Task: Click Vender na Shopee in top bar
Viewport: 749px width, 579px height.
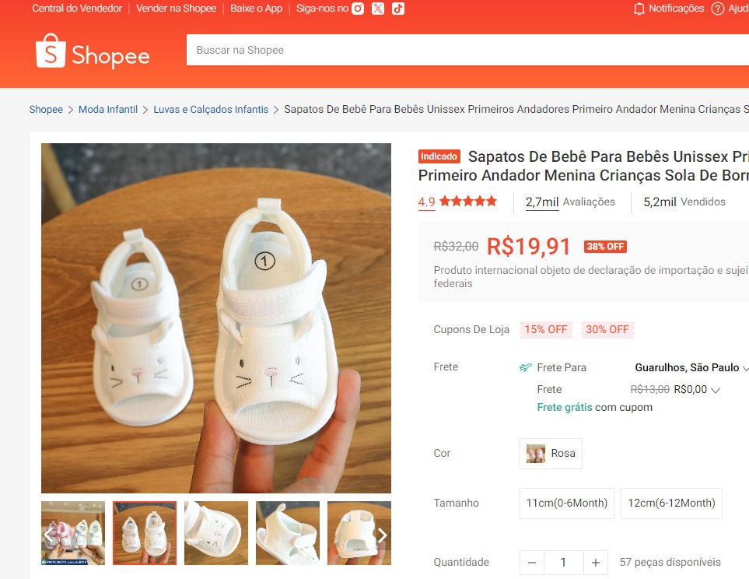Action: 176,9
